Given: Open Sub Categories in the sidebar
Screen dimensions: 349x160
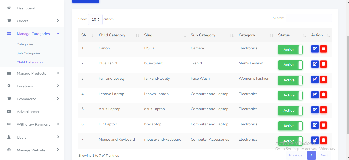Looking at the screenshot, I should (28, 53).
